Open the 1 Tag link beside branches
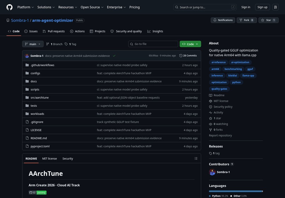The width and height of the screenshot is (285, 198). (x=70, y=44)
